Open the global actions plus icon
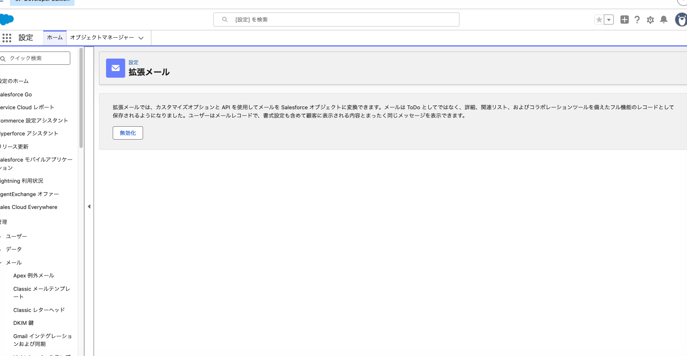The height and width of the screenshot is (356, 687). coord(624,20)
